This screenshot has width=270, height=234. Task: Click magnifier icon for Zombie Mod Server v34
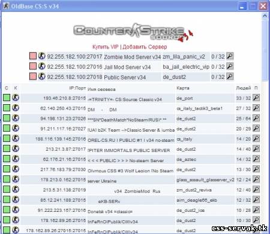click(230, 56)
